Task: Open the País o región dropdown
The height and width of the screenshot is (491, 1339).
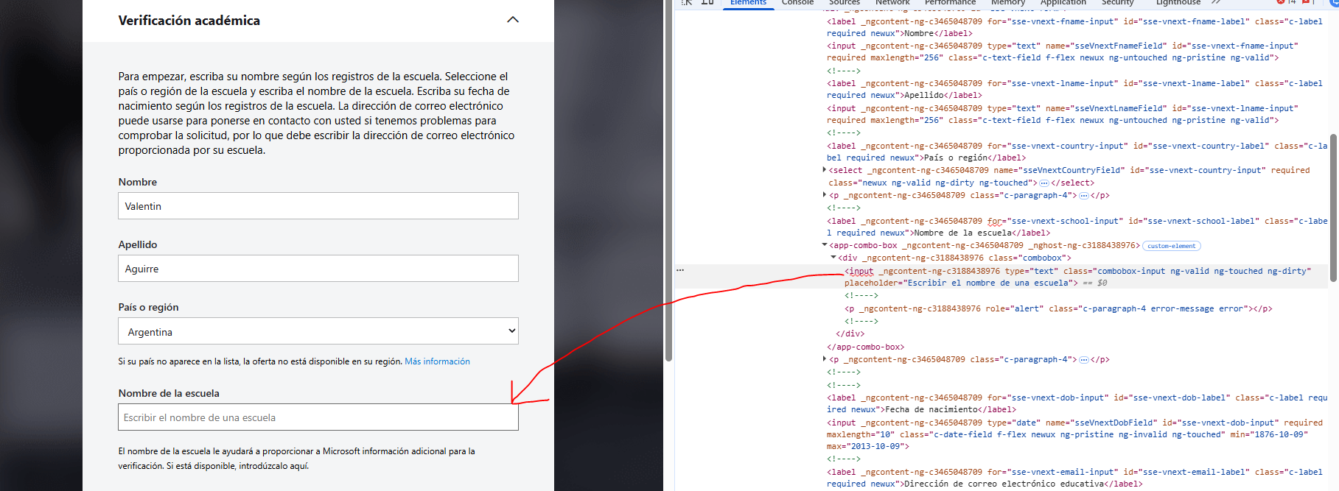Action: 318,331
